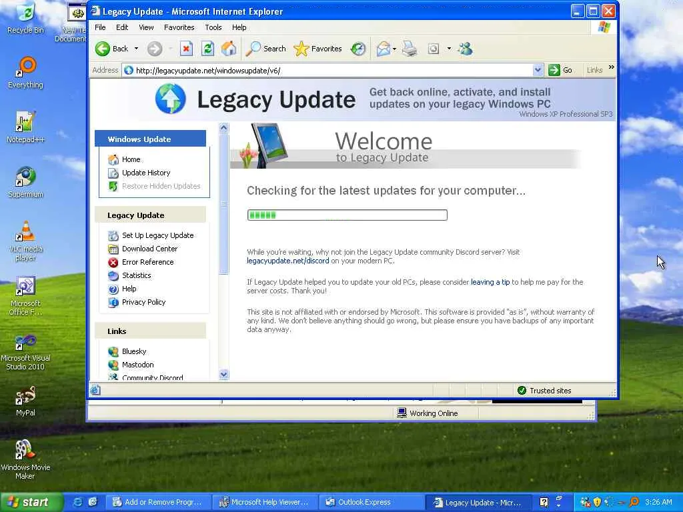This screenshot has width=683, height=512.
Task: Click the security shield tray icon
Action: pyautogui.click(x=598, y=502)
